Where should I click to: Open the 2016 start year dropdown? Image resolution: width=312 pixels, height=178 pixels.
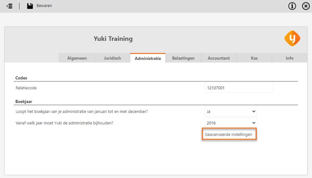coord(231,123)
